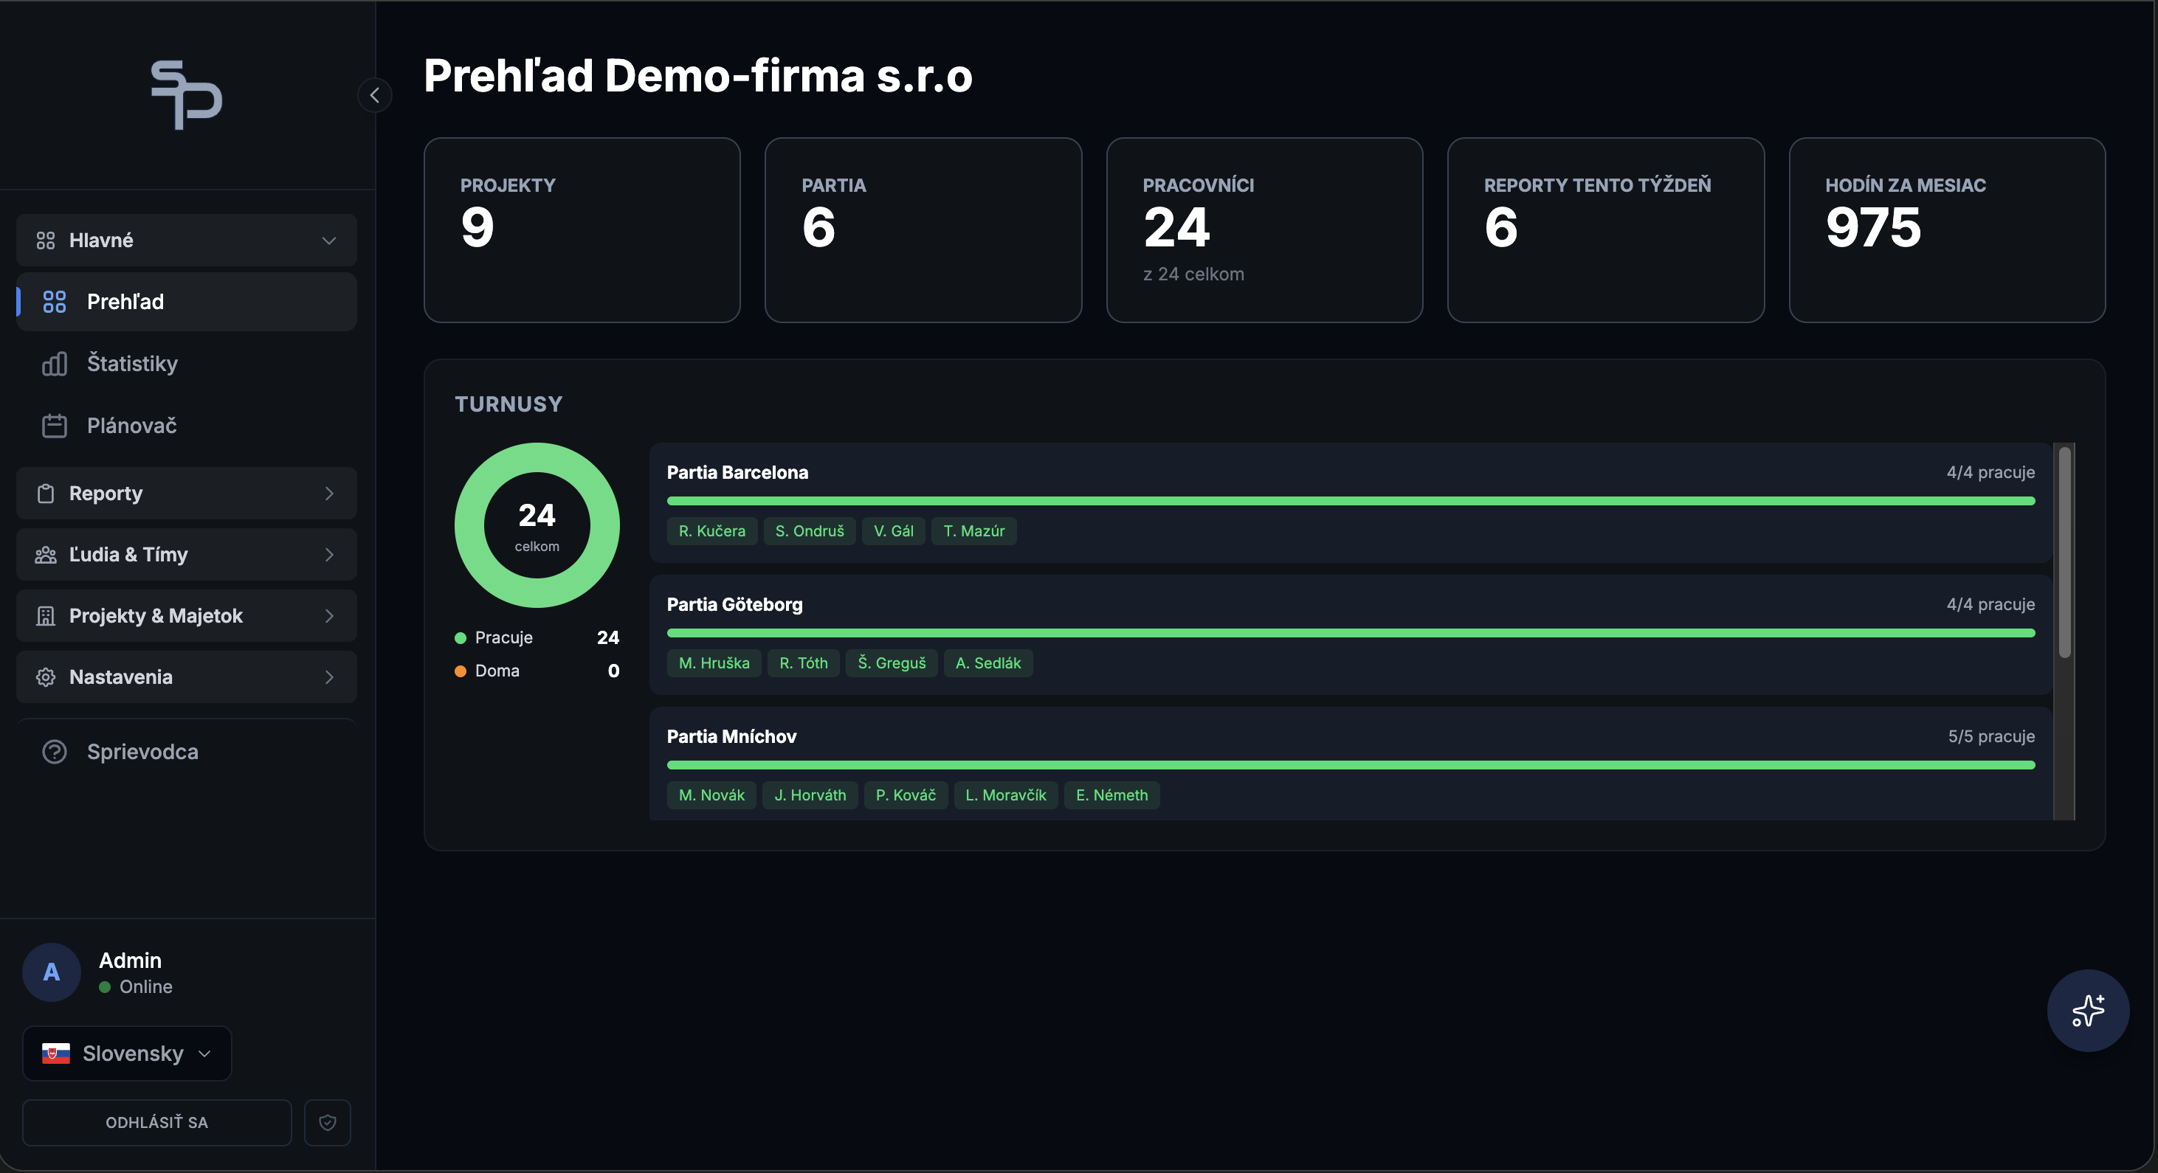Expand the Ľudia & Tímy chevron
The image size is (2158, 1173).
pos(329,554)
